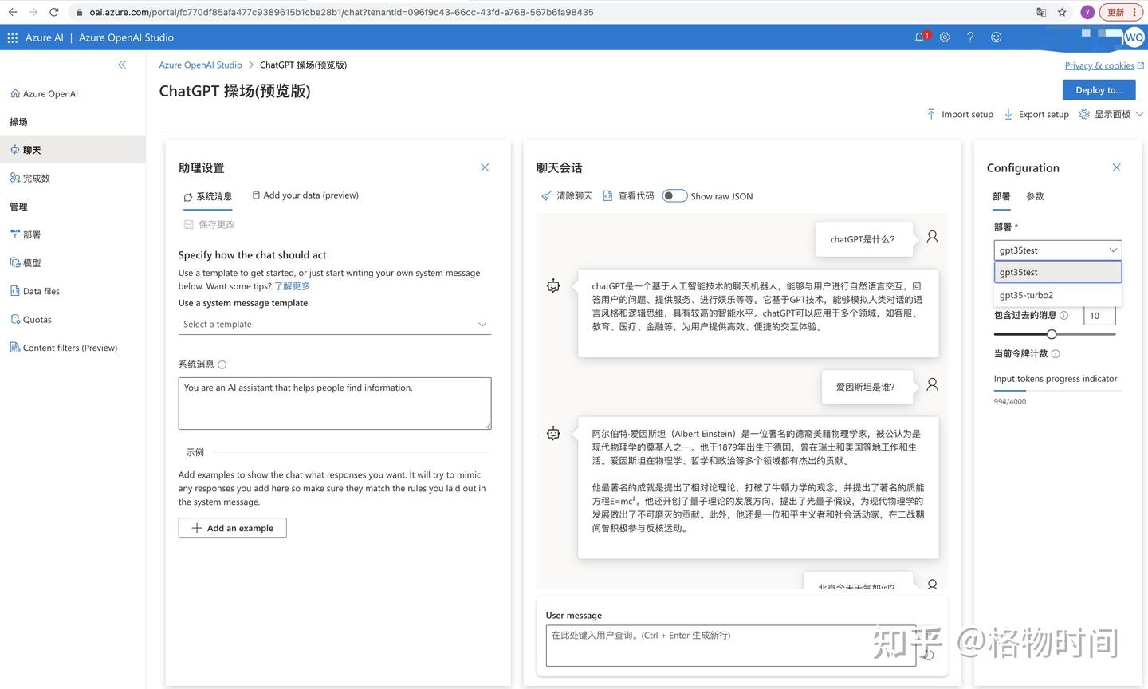Select gpt35-turbo2 from the deployment dropdown
This screenshot has height=689, width=1148.
click(x=1026, y=295)
